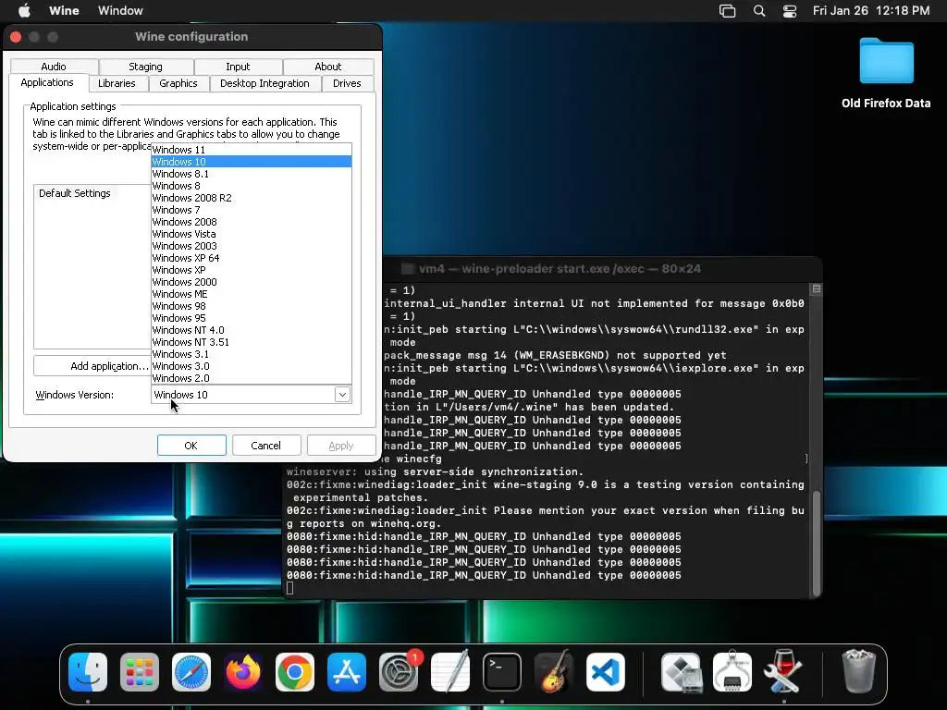Pick Windows ME option

click(252, 294)
